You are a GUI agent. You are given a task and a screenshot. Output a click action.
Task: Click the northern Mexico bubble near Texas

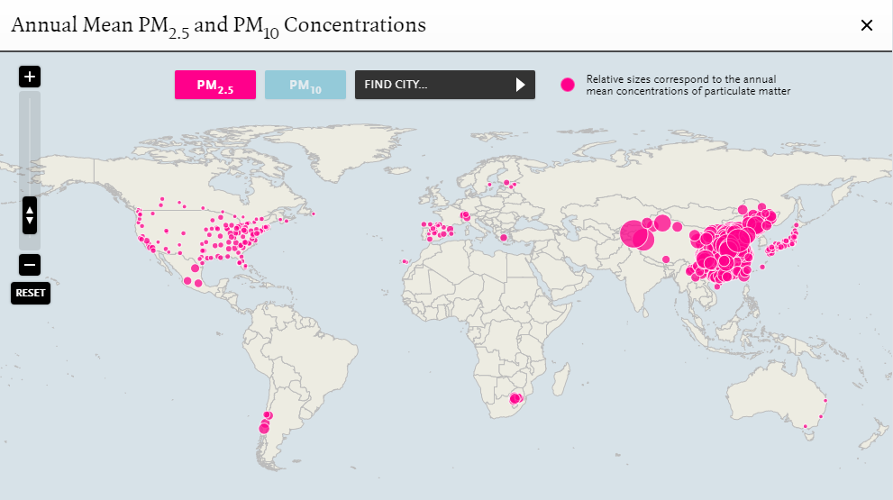(x=195, y=268)
